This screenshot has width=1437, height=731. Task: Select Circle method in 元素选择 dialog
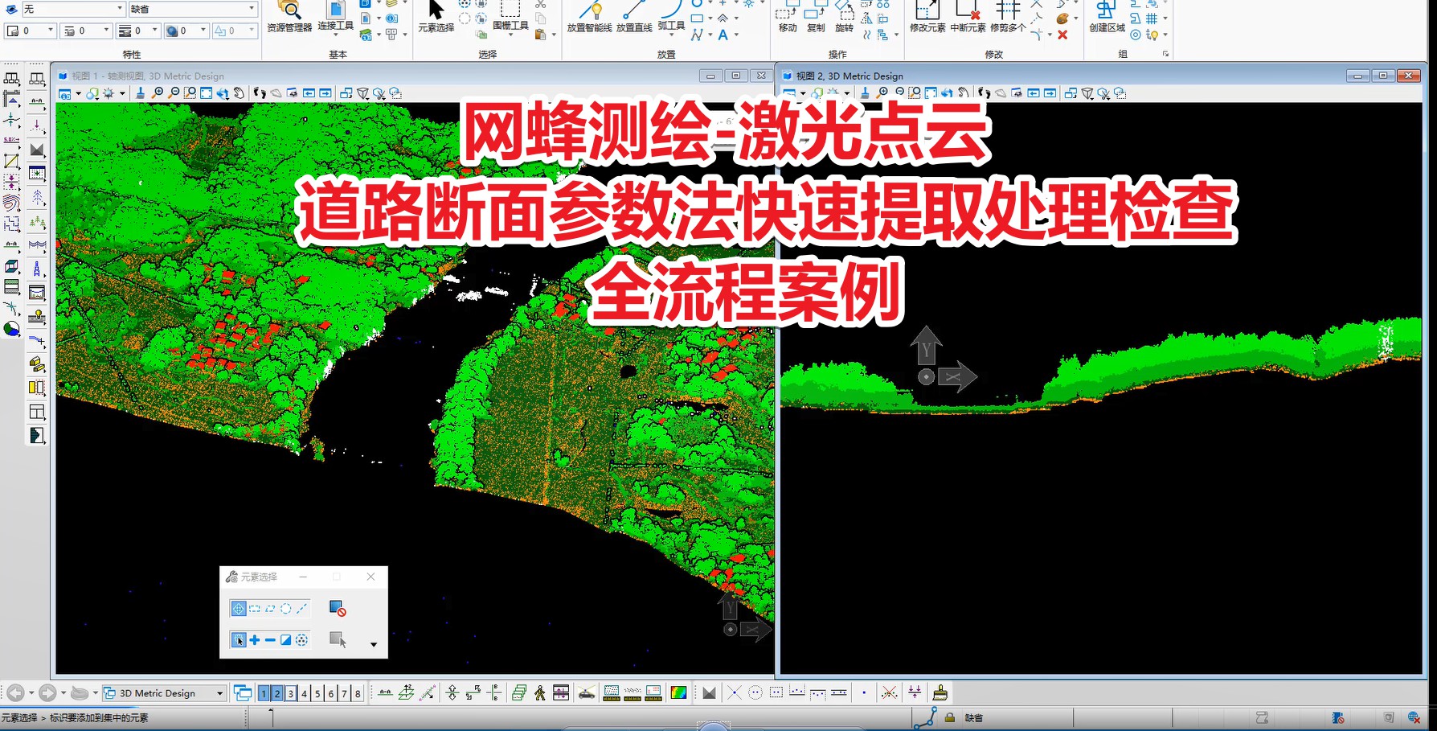pyautogui.click(x=285, y=609)
